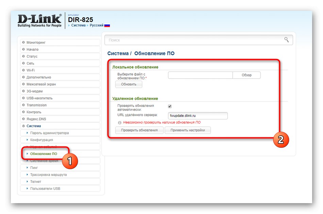Click the firmware file path field
The image size is (323, 214).
click(200, 75)
